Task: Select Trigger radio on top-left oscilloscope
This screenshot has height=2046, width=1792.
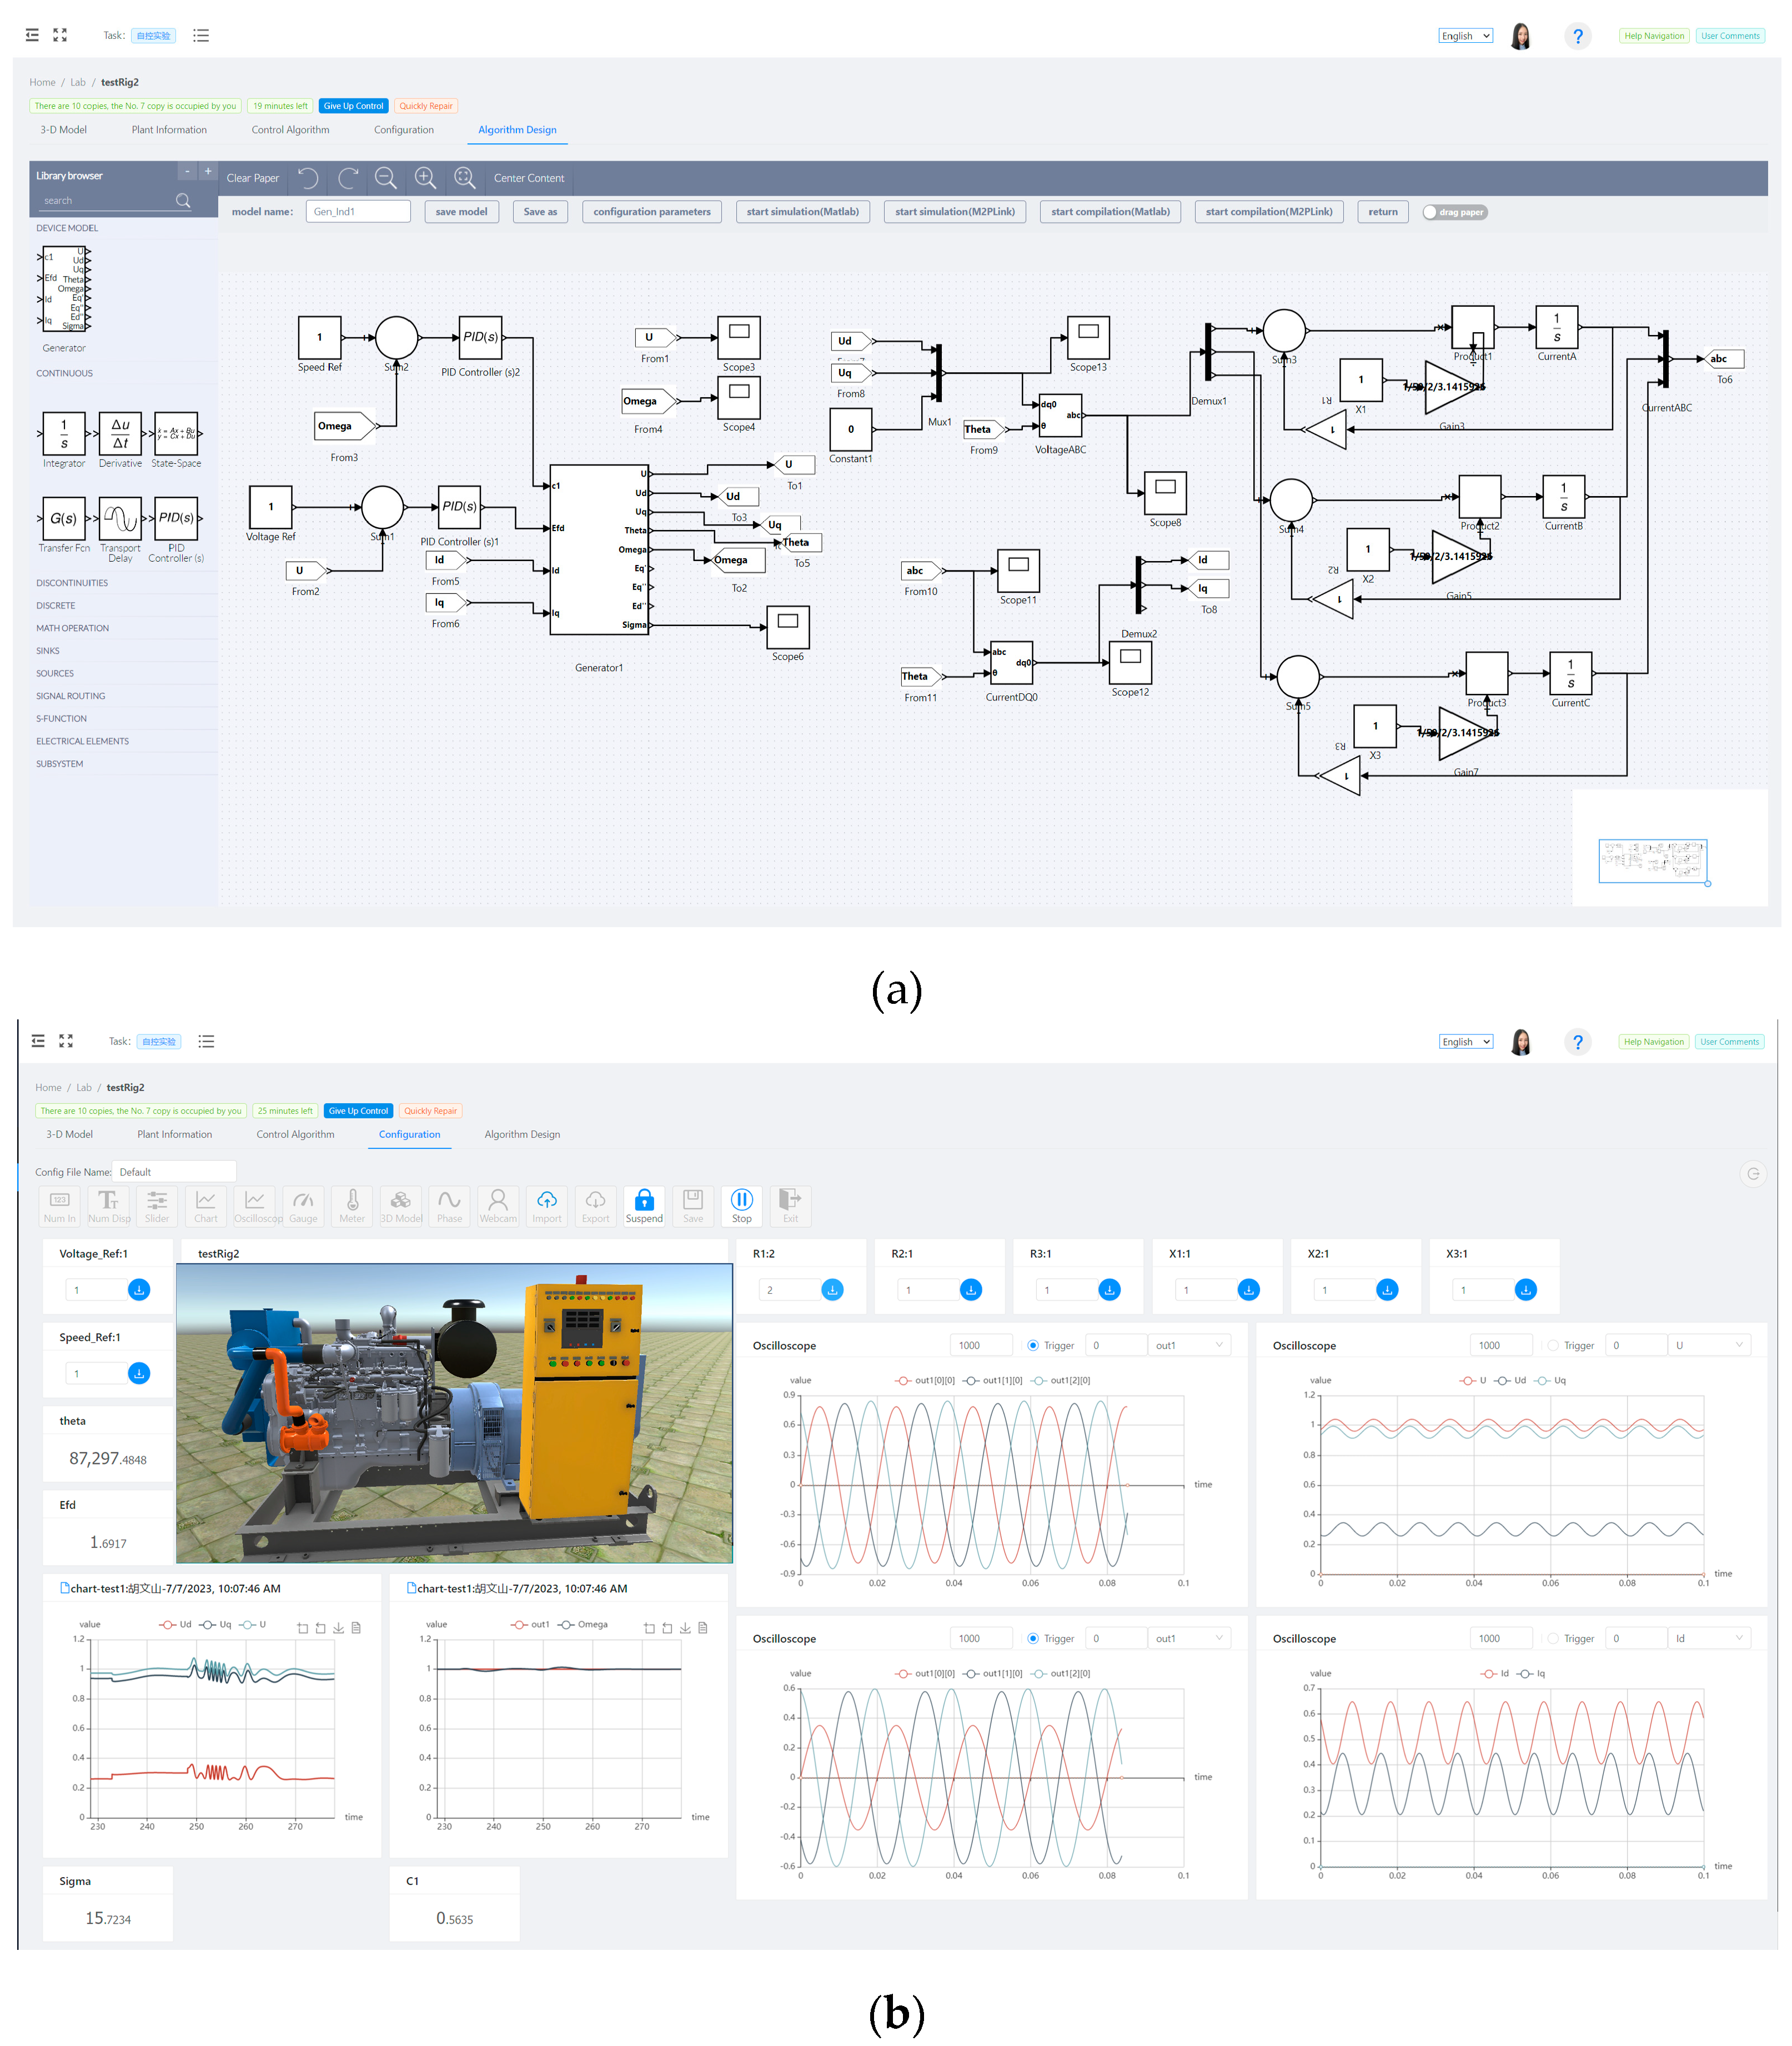Action: click(1033, 1345)
